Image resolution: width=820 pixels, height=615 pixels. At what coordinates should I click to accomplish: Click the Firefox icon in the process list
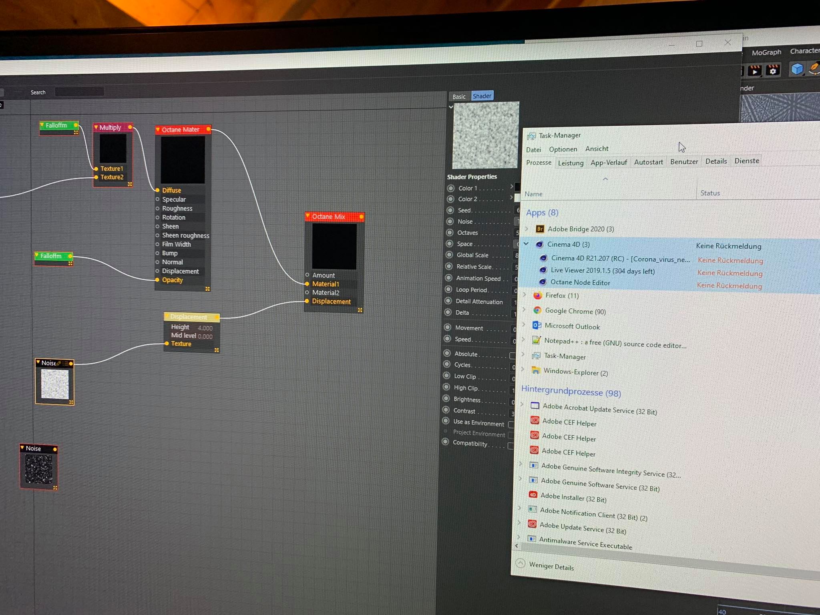[x=538, y=295]
